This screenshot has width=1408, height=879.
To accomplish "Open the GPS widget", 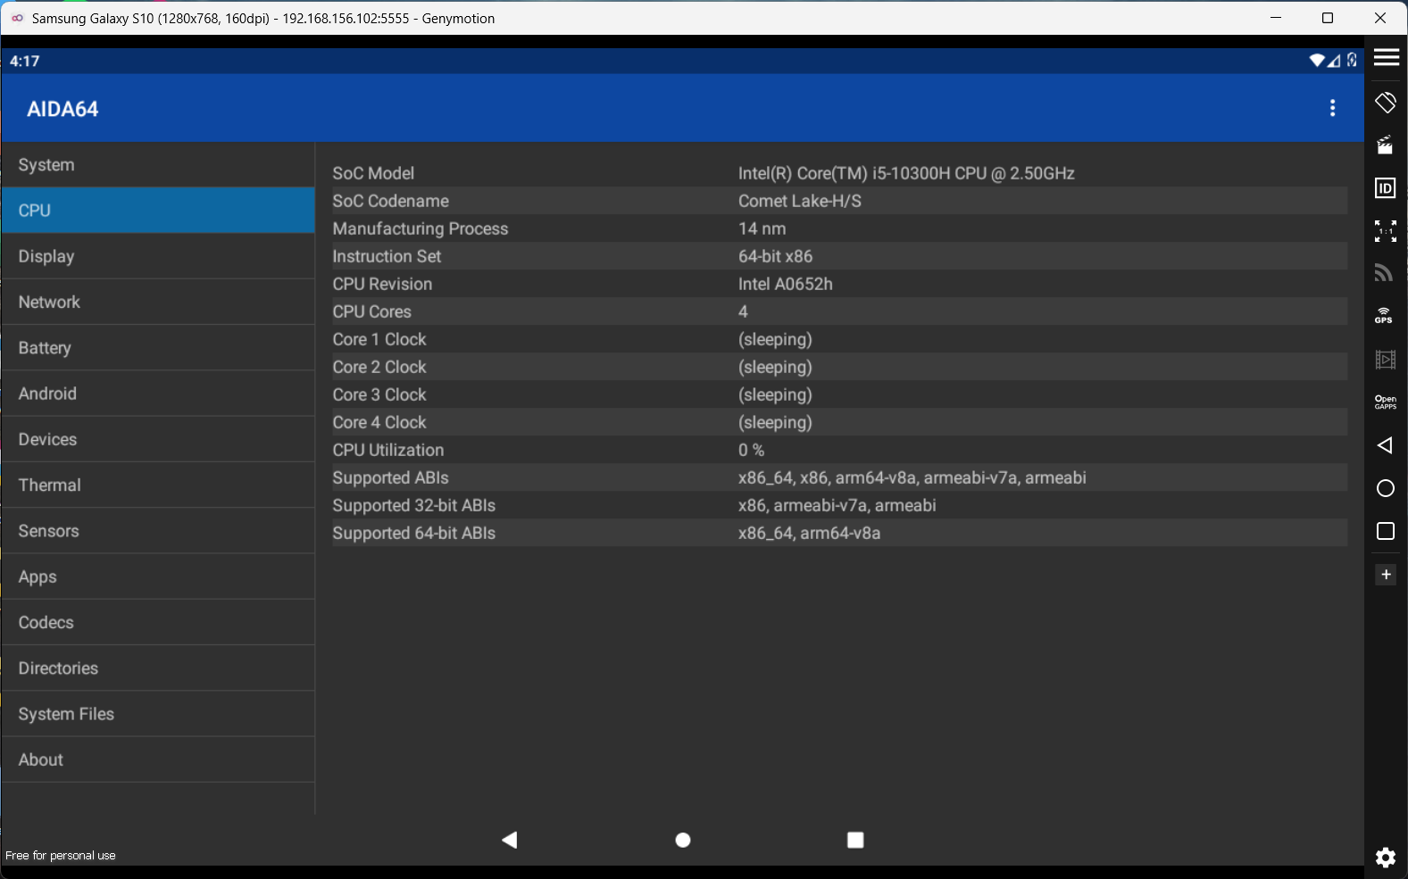I will coord(1385,315).
